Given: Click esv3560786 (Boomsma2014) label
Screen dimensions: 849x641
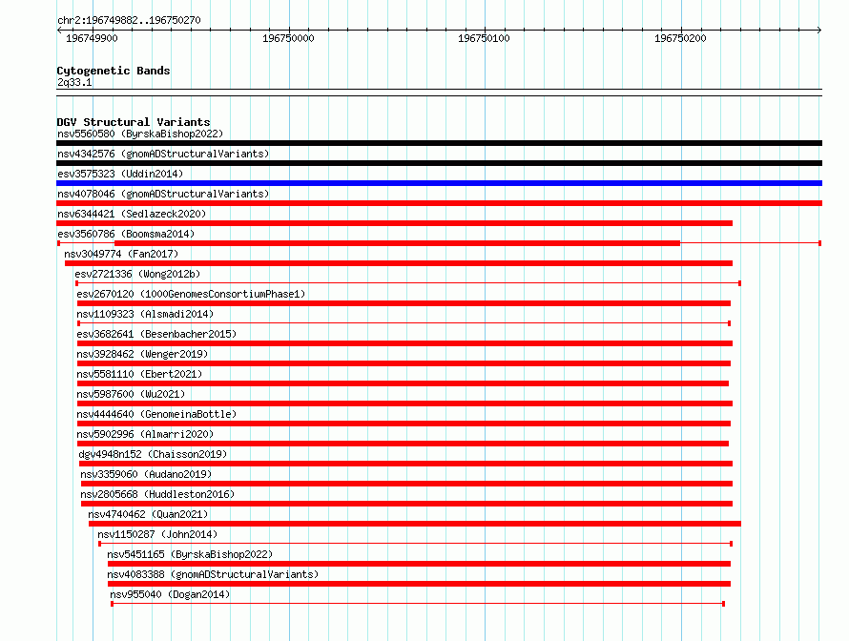Looking at the screenshot, I should tap(126, 234).
